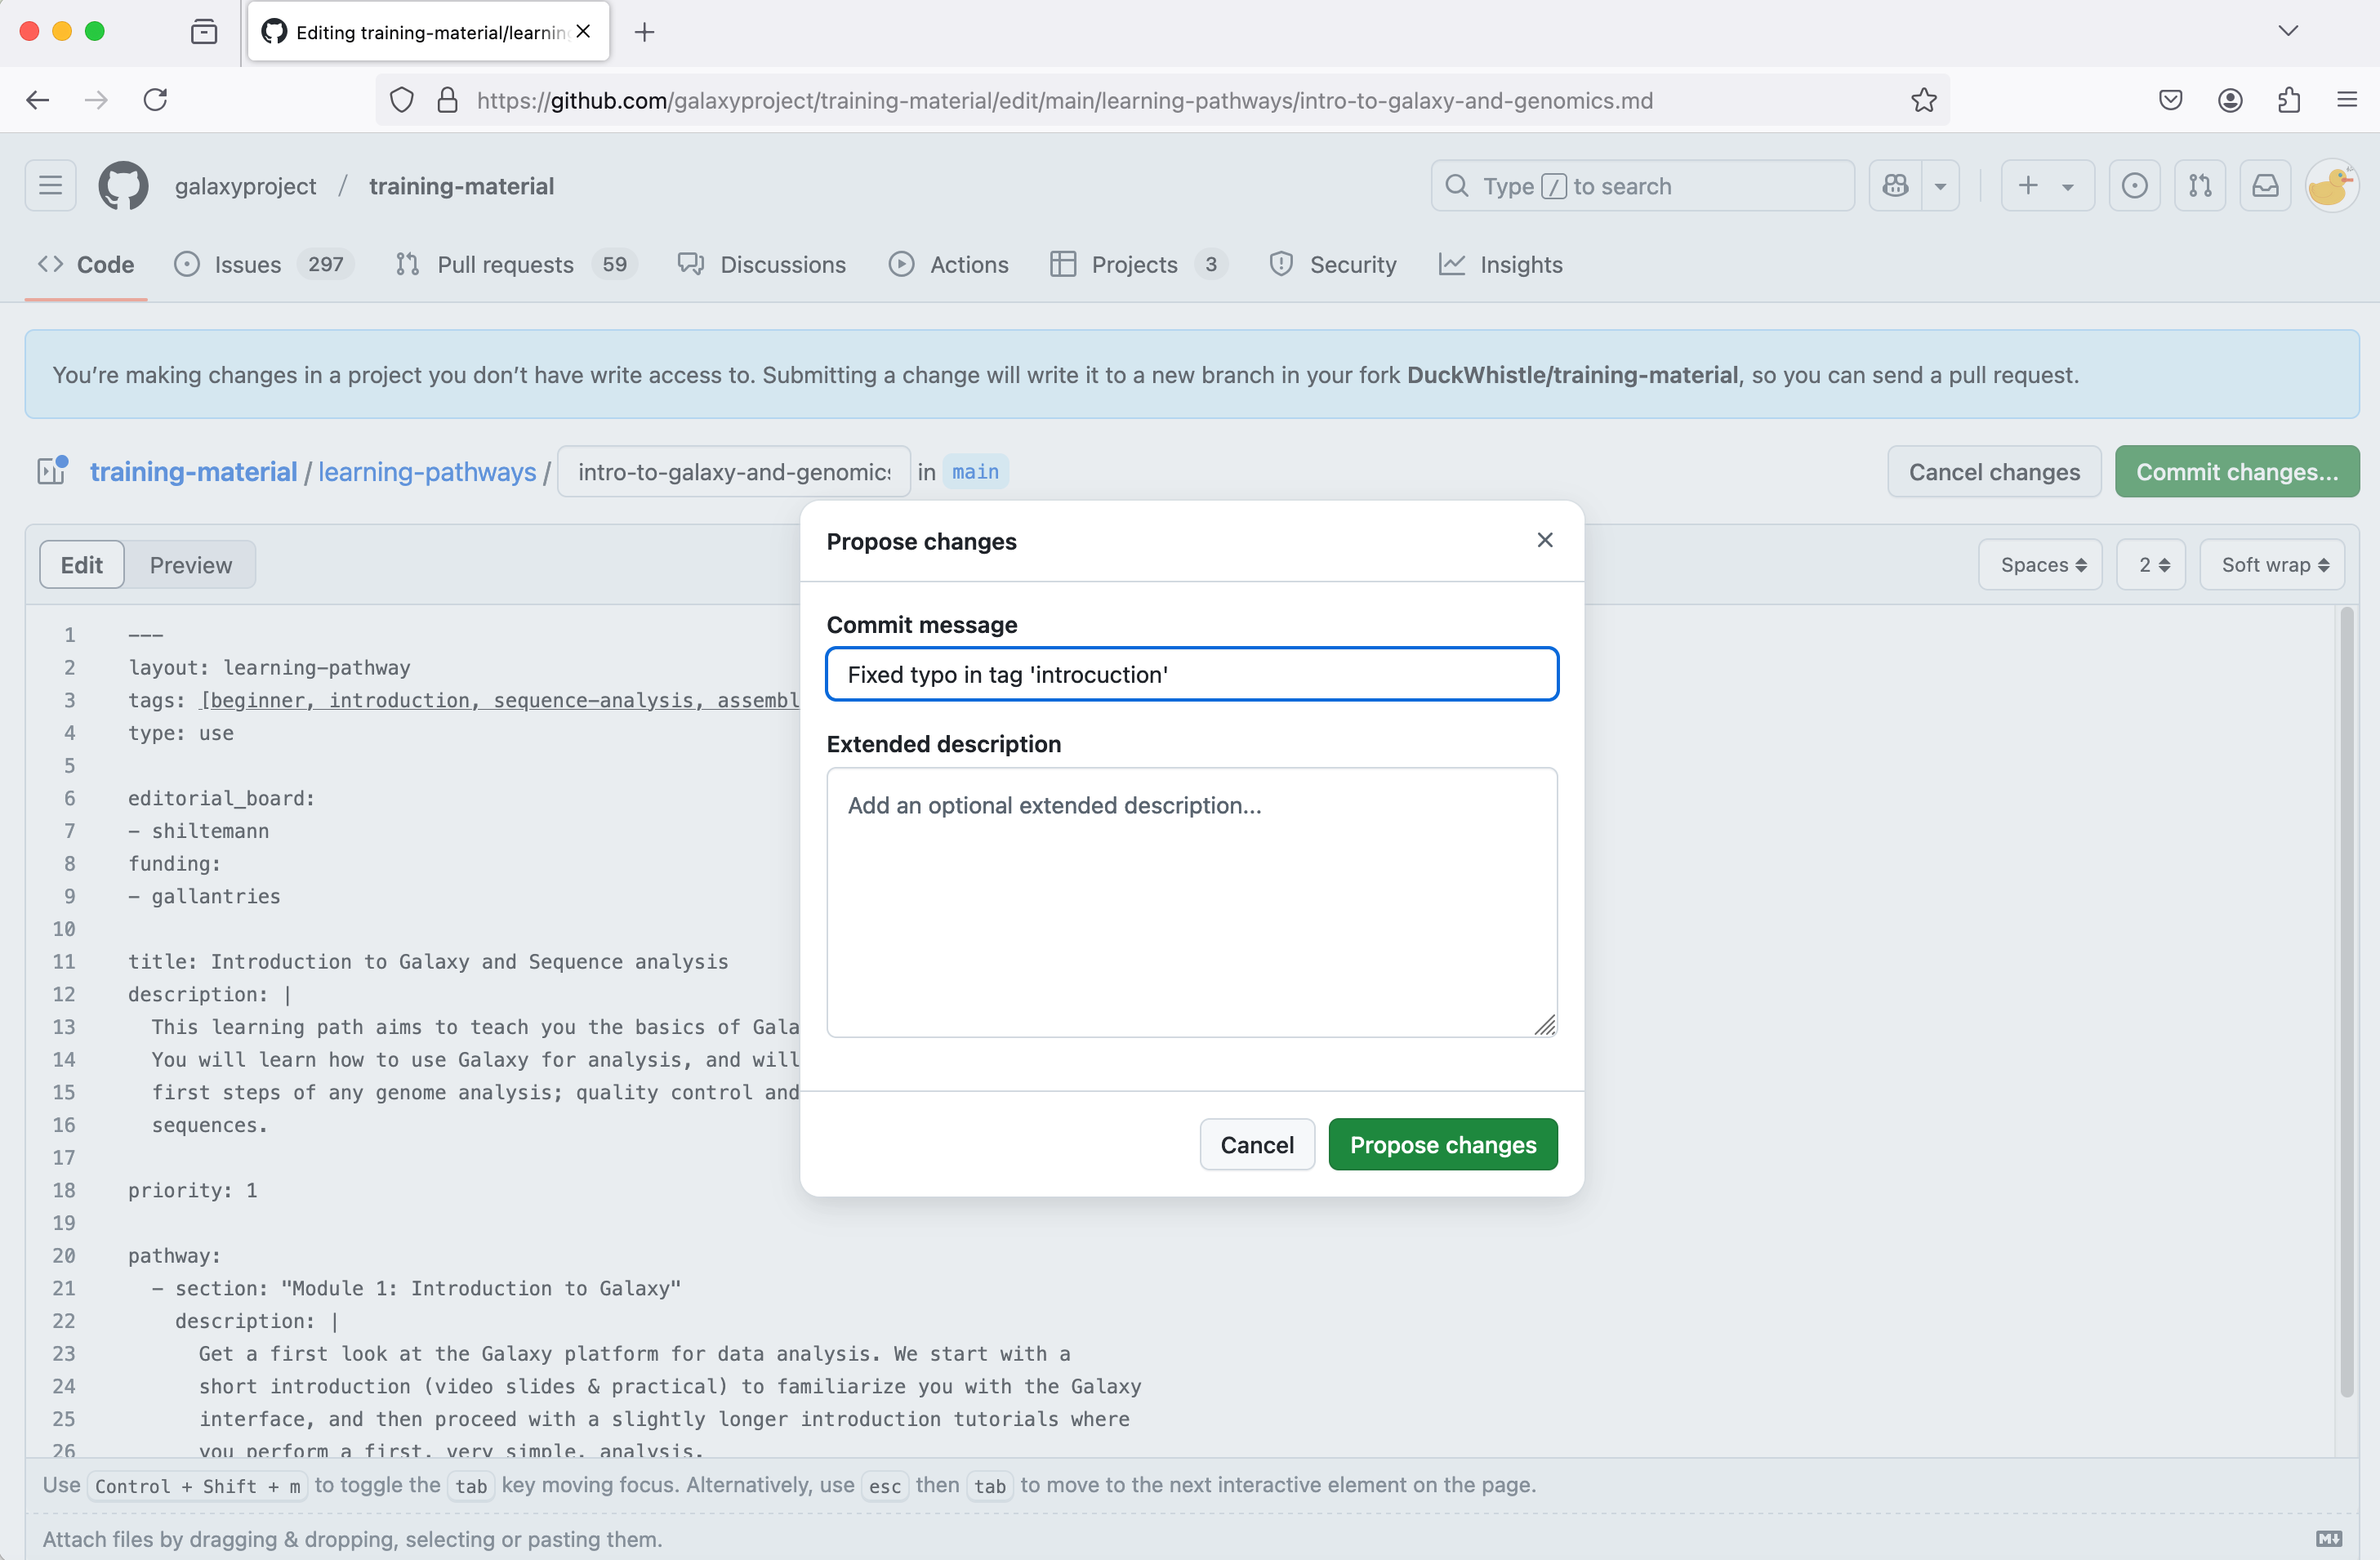
Task: Open the Issues tab
Action: [x=263, y=264]
